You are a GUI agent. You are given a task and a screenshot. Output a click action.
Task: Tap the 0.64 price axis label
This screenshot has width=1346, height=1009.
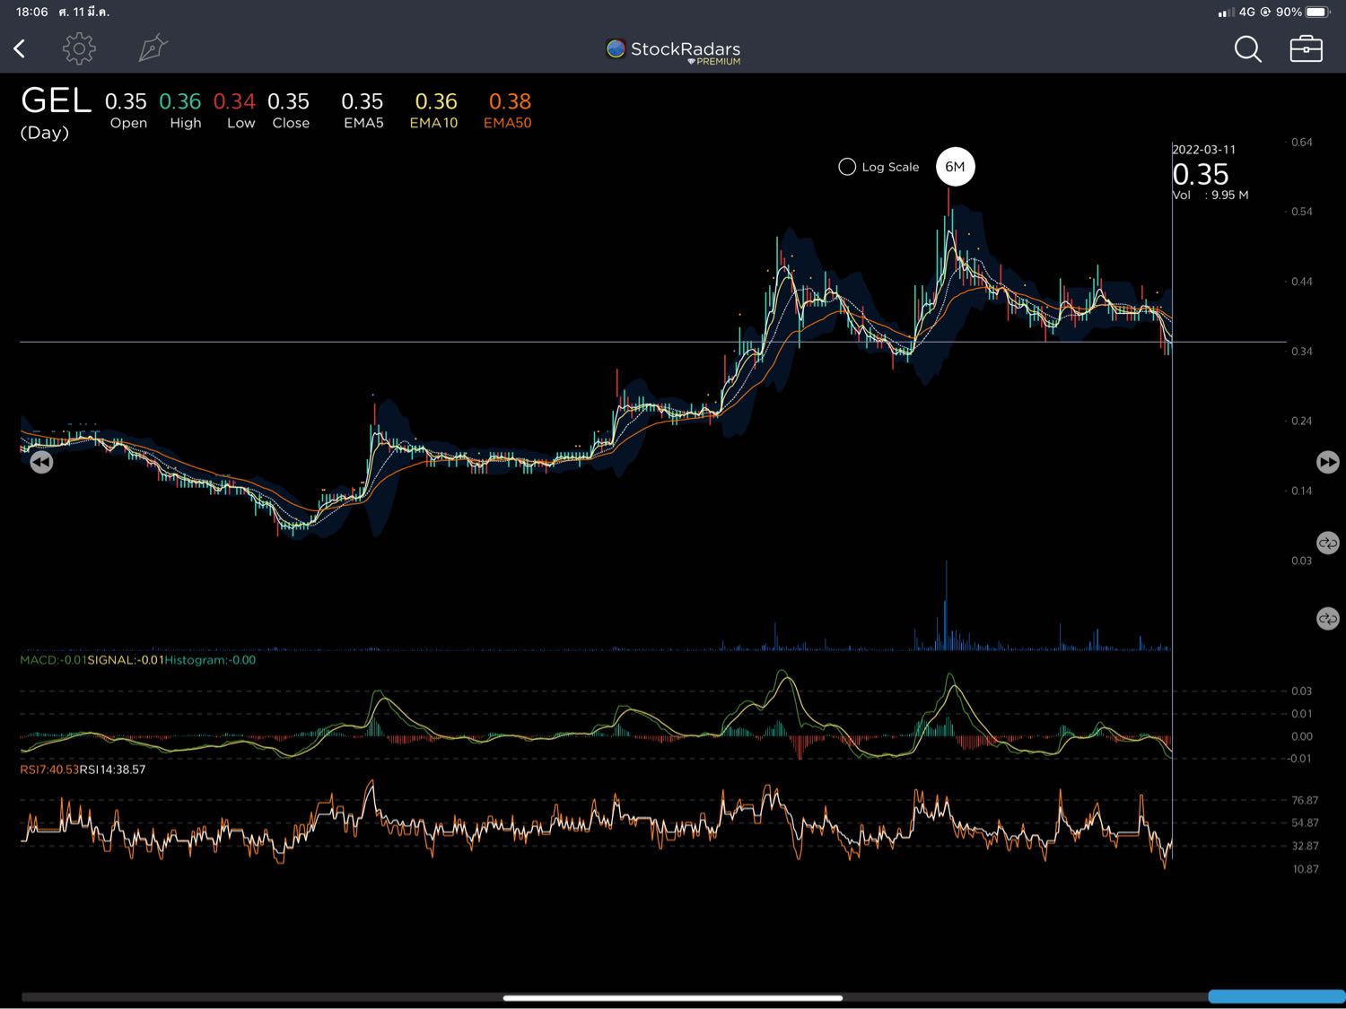pyautogui.click(x=1301, y=143)
